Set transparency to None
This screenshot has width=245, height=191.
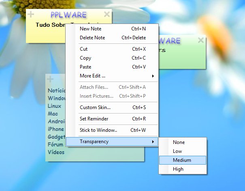[179, 142]
